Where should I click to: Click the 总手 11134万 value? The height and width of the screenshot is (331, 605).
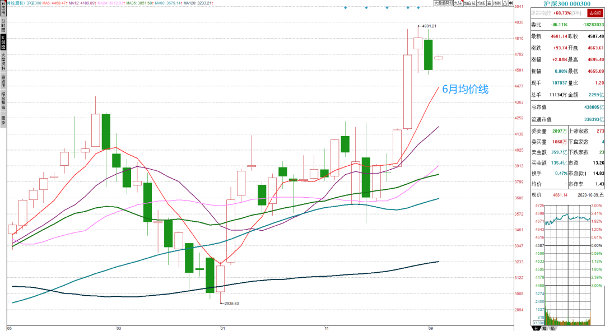point(559,95)
